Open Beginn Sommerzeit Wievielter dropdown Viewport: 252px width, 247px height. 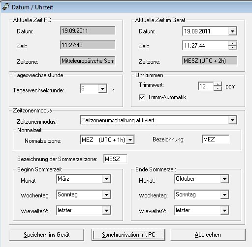coord(106,210)
